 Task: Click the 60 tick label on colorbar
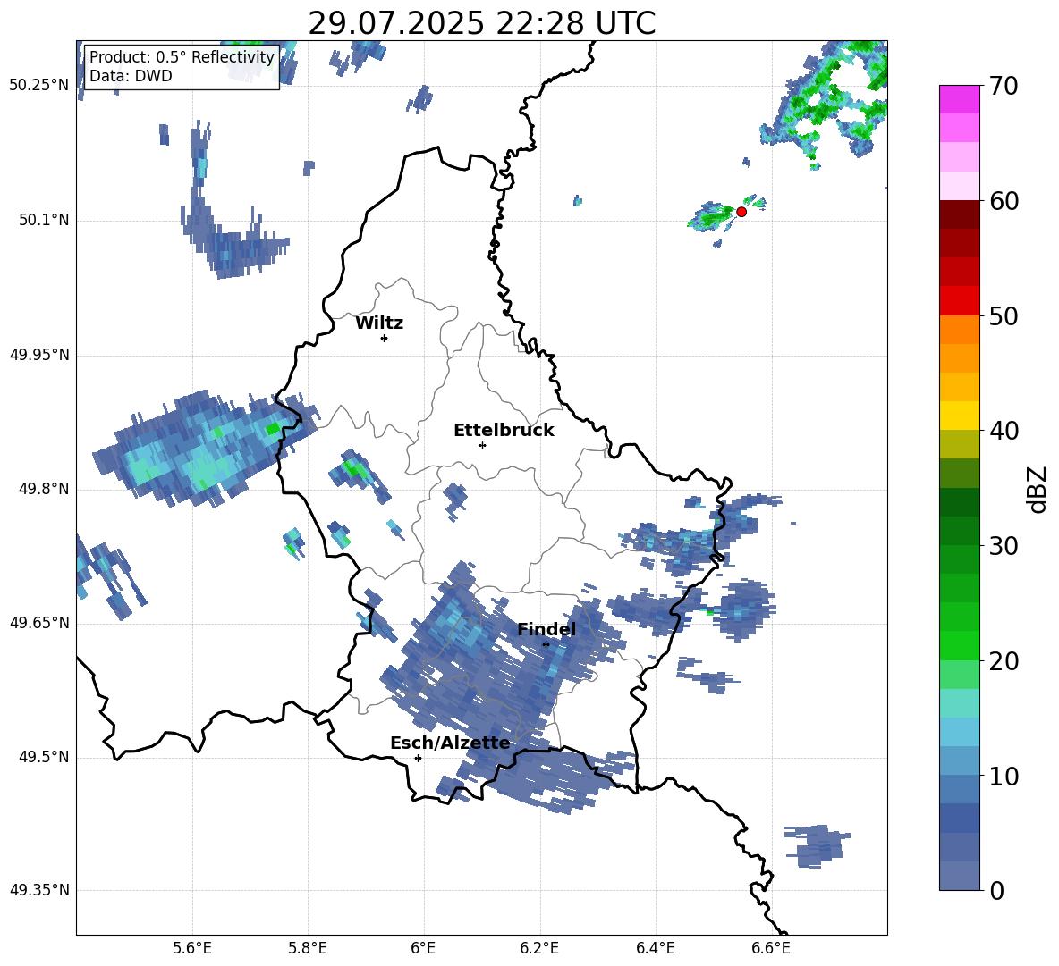pyautogui.click(x=1004, y=201)
